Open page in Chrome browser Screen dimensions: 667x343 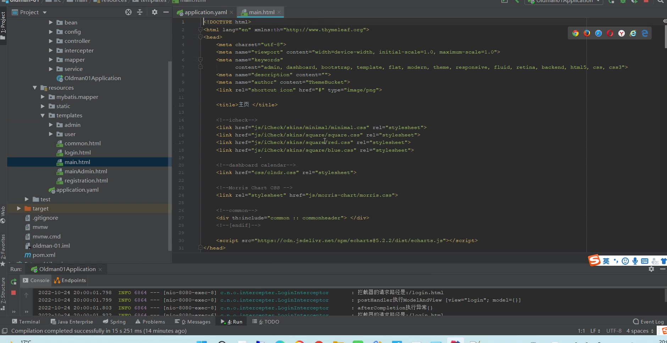[x=575, y=33]
